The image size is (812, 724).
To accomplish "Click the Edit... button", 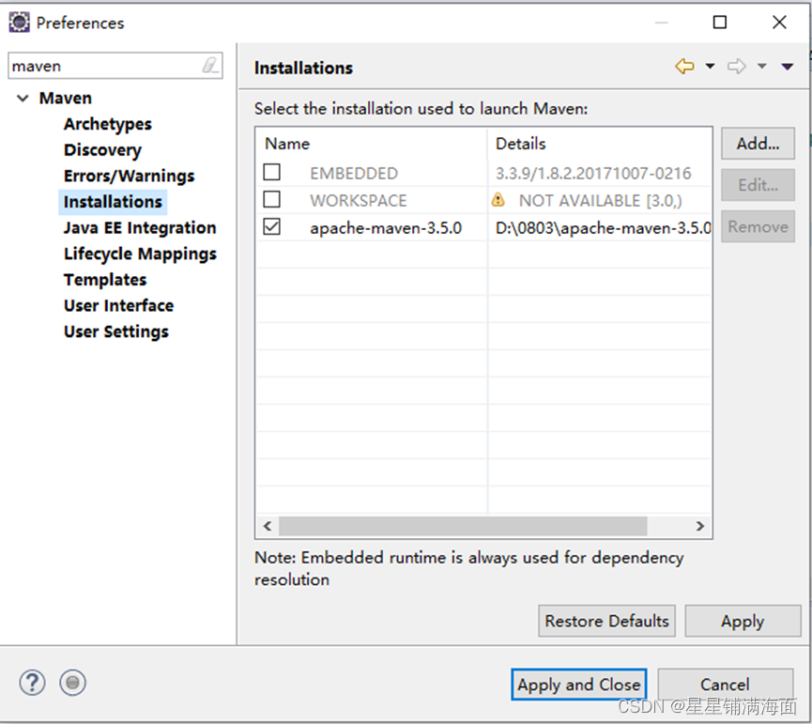I will click(758, 185).
